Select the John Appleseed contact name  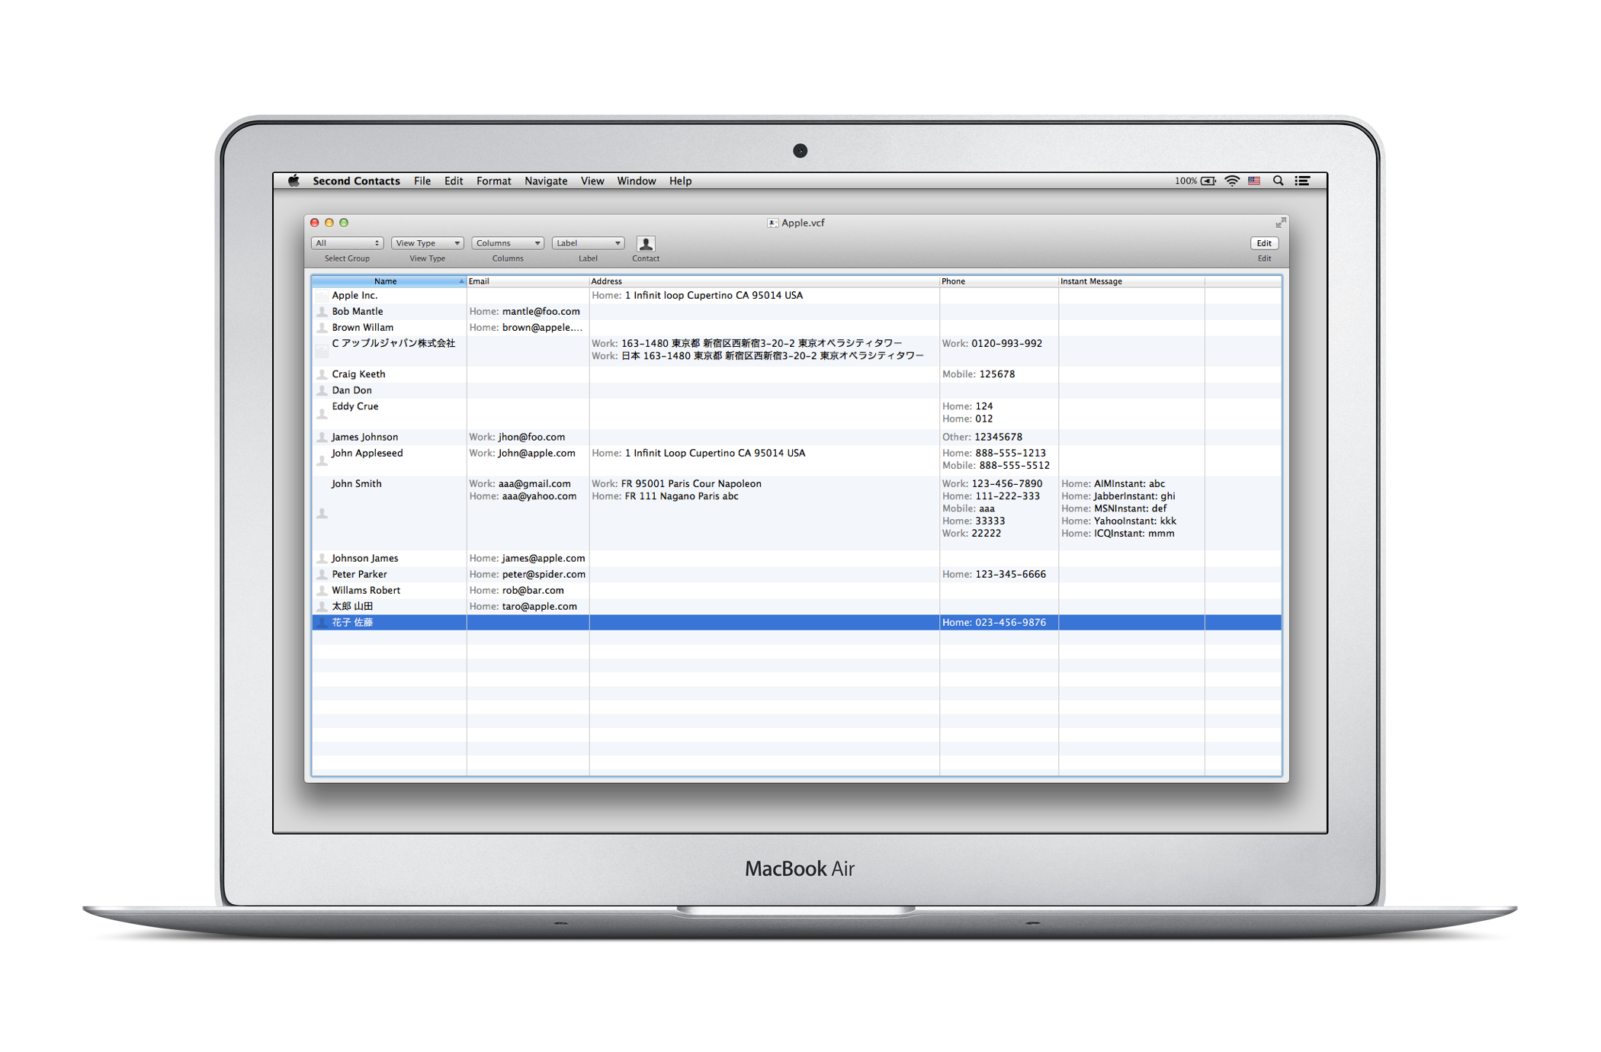coord(367,453)
